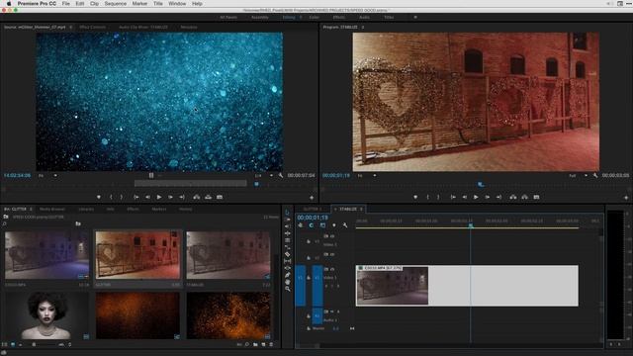Screen dimensions: 633x356
Task: Open Source monitor playback resolution dropdown
Action: [x=264, y=176]
